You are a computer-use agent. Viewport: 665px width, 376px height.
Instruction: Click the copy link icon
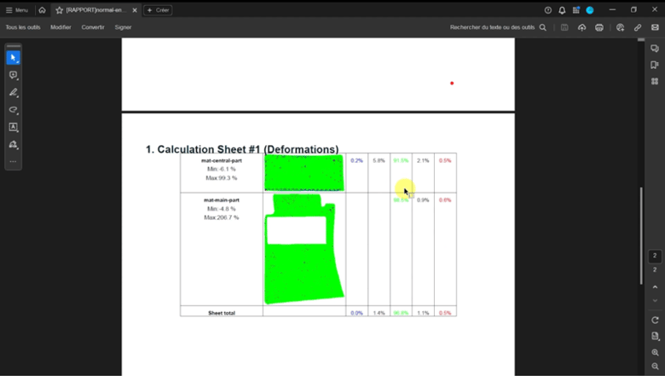pos(638,27)
